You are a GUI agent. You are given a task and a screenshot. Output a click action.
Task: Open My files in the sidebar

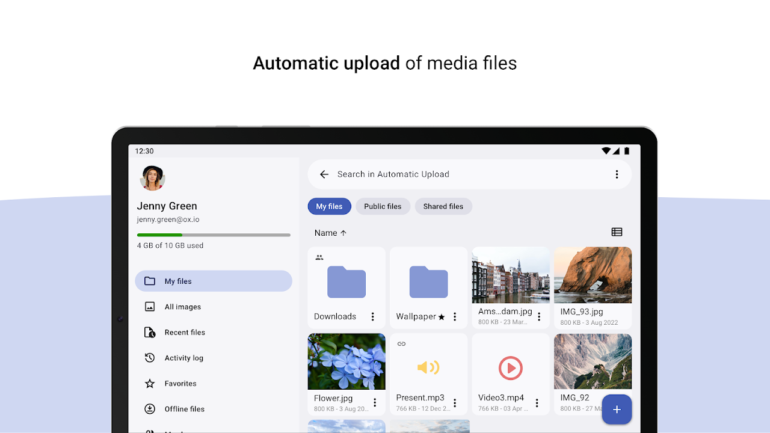click(x=214, y=281)
